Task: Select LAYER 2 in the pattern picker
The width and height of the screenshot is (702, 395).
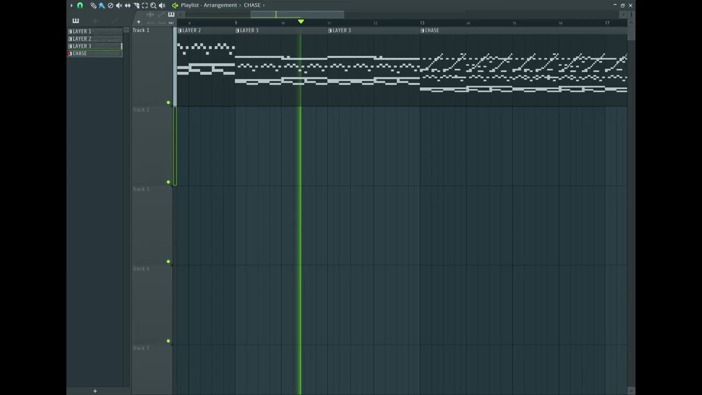Action: 94,39
